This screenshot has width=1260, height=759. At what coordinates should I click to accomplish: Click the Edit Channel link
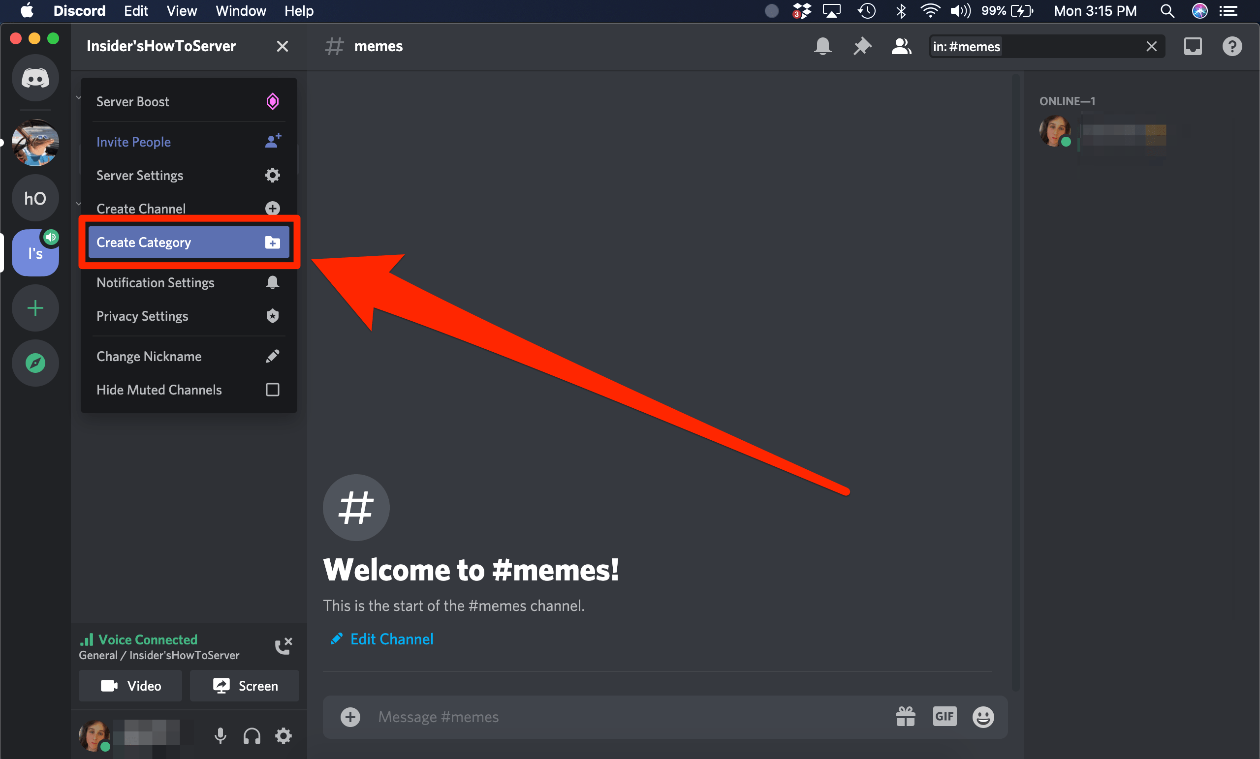391,639
